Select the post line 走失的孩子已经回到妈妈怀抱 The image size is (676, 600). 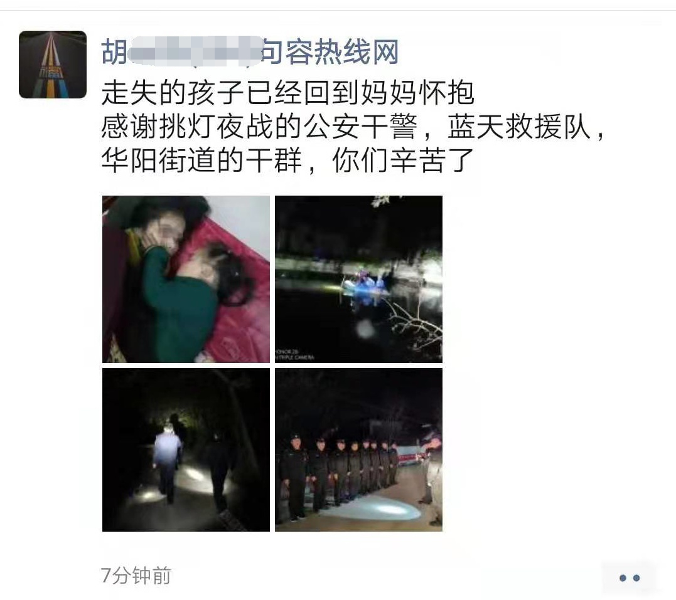[288, 93]
